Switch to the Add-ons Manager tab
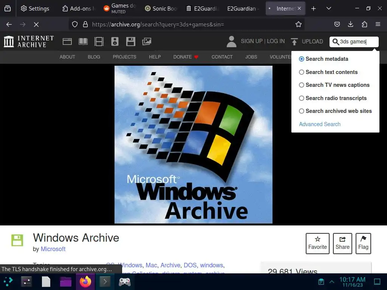Viewport: 387px width, 290px height. (78, 9)
